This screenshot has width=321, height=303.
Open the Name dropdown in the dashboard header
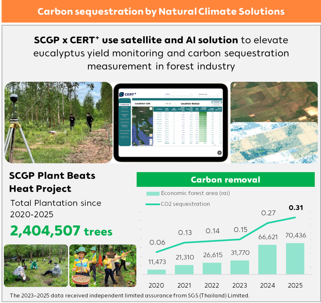(x=178, y=94)
